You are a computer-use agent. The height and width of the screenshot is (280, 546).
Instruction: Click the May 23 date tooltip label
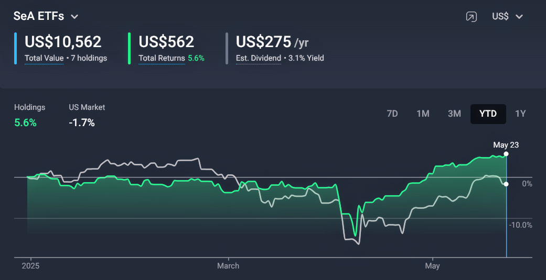point(506,145)
